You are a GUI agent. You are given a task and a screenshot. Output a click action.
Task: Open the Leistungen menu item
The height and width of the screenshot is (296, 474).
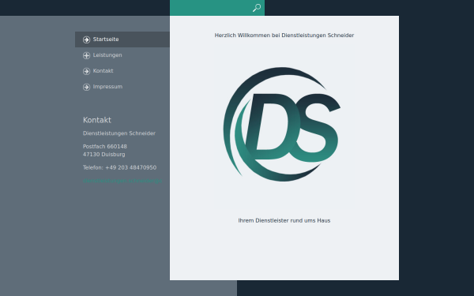122,55
